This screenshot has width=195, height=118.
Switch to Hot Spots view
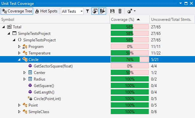pyautogui.click(x=46, y=11)
